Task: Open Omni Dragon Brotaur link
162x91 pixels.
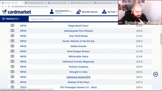Action: 78,51
